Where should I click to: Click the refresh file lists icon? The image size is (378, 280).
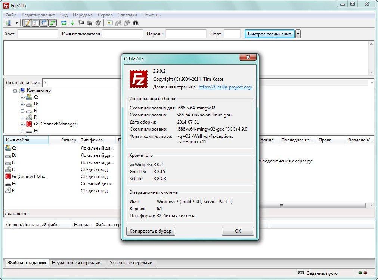64,23
